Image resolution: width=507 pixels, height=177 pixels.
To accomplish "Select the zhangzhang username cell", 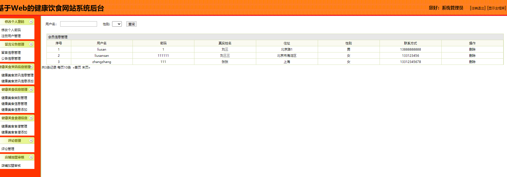I will pos(102,62).
